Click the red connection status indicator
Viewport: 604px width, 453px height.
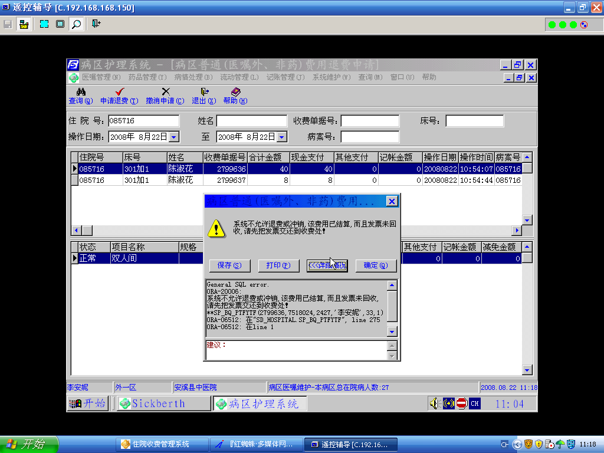coord(584,25)
